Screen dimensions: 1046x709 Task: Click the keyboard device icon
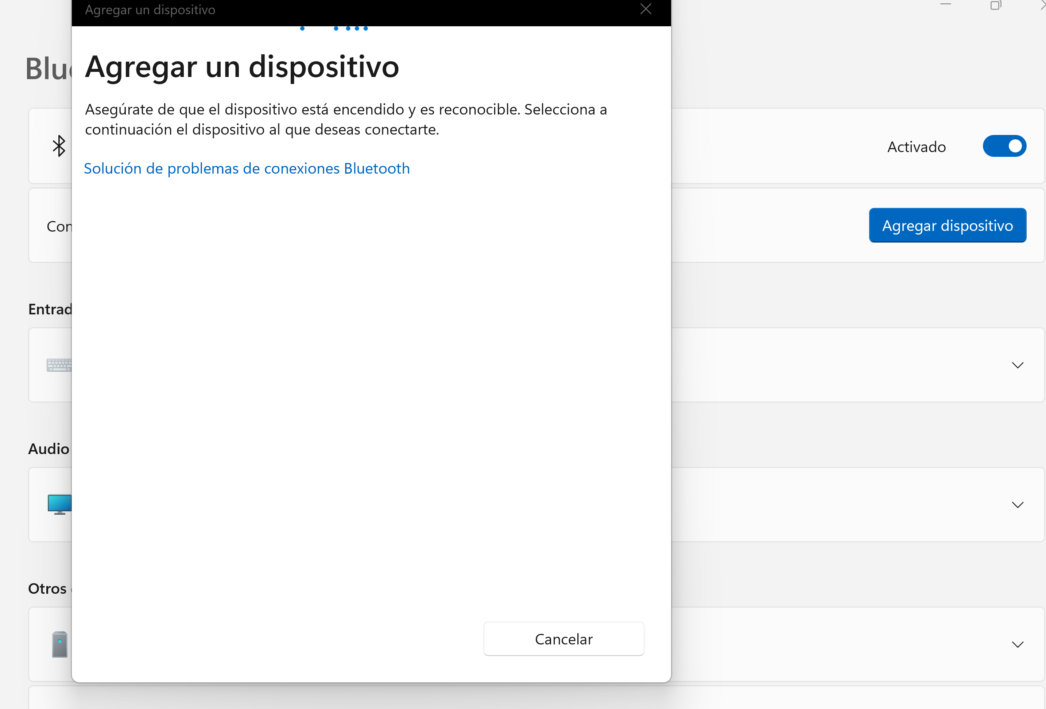tap(59, 365)
